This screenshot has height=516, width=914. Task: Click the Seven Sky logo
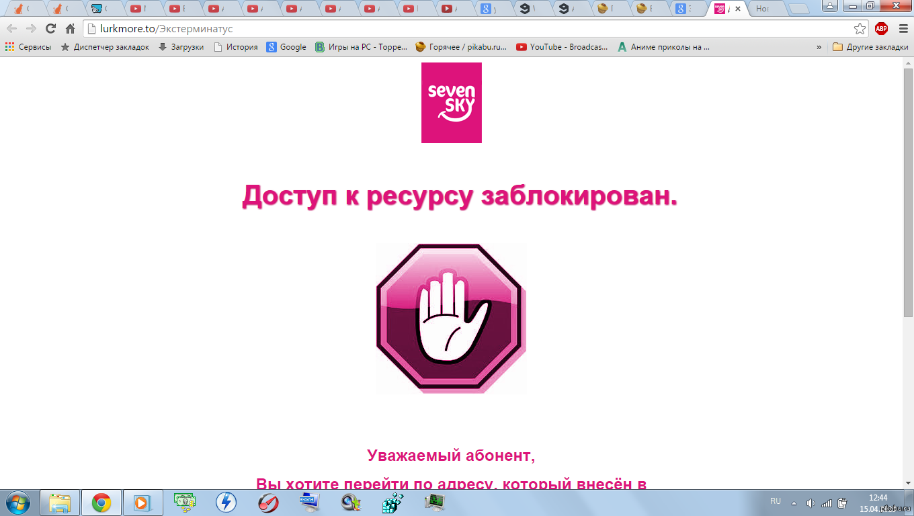[x=451, y=102]
